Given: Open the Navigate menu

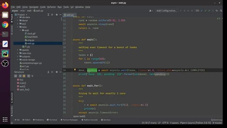Looking at the screenshot, I should [x=34, y=7].
